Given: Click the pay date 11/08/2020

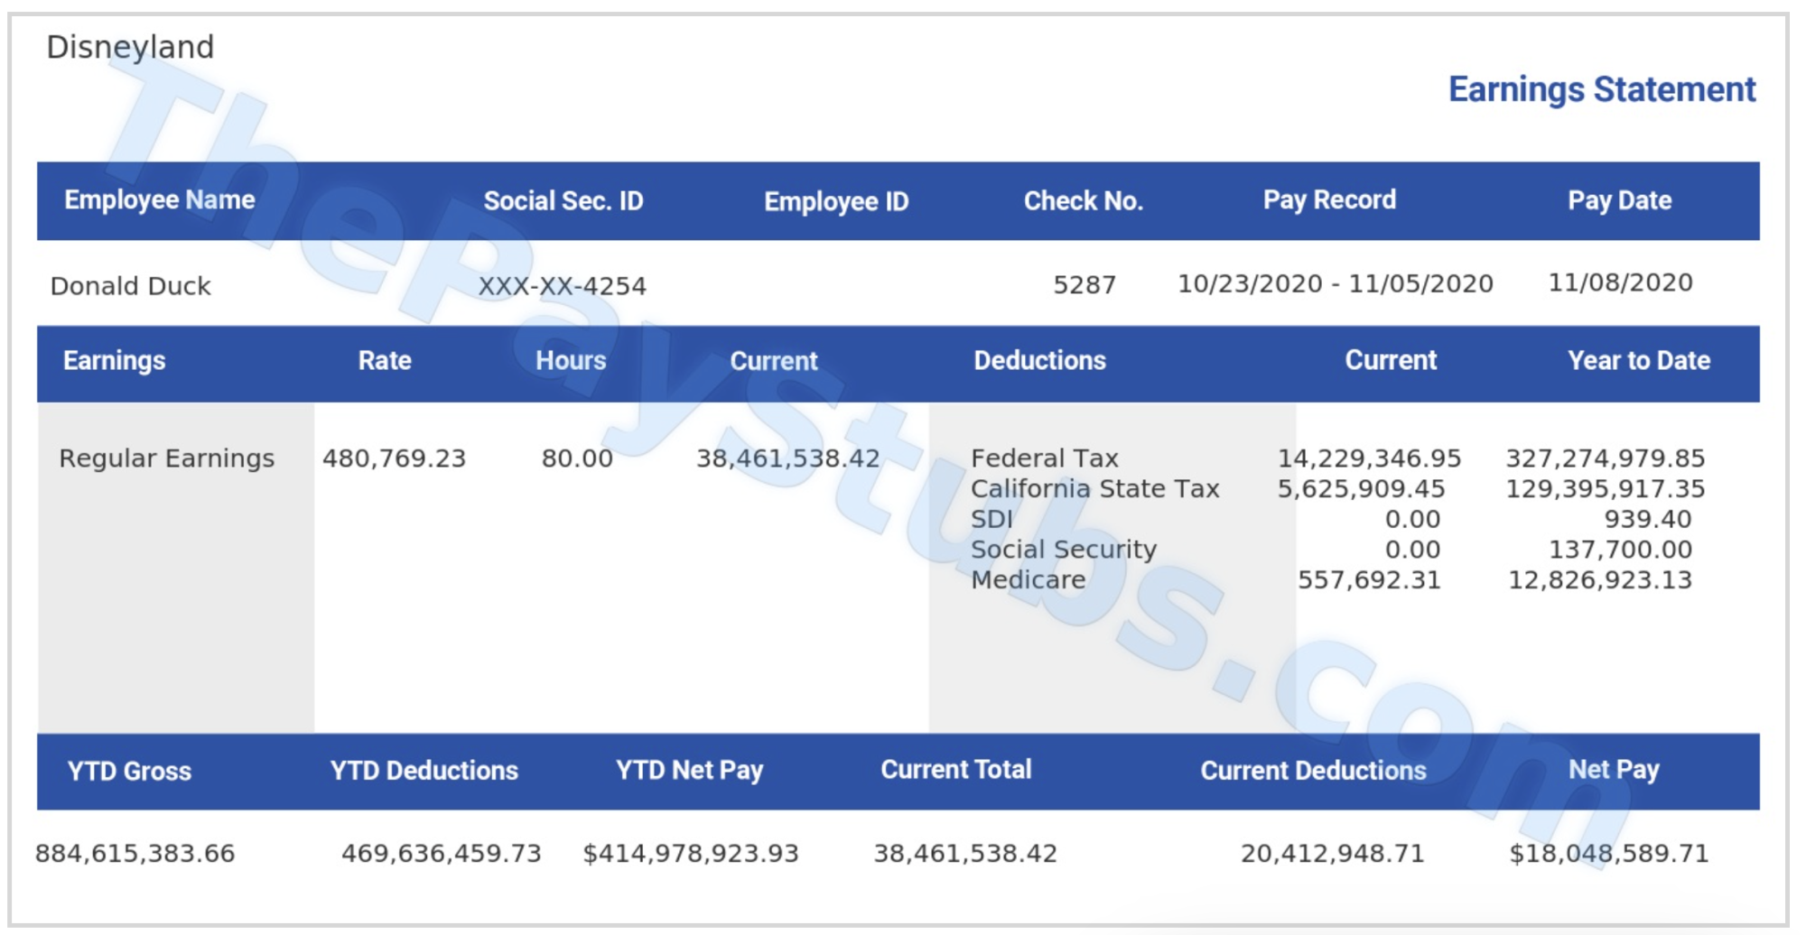Looking at the screenshot, I should coord(1620,283).
